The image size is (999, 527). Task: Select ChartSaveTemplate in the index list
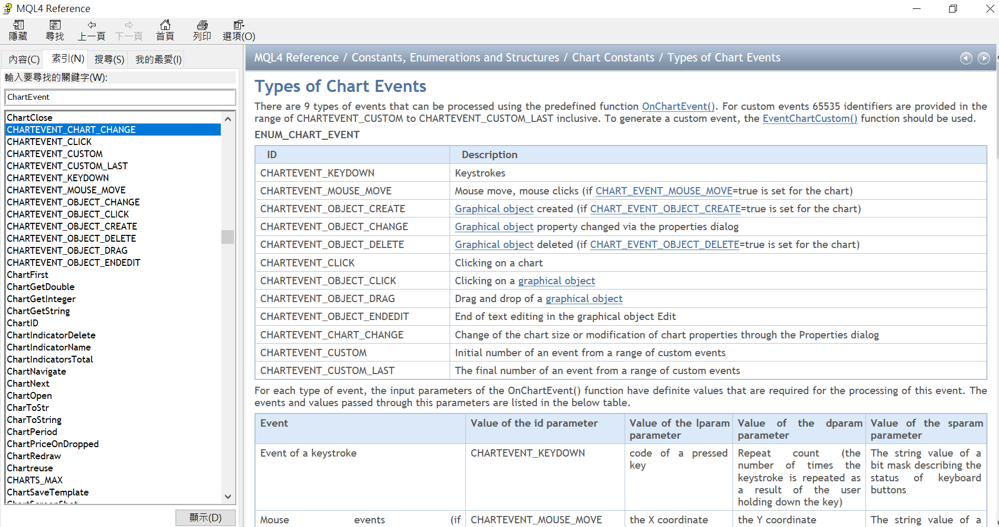pos(113,492)
